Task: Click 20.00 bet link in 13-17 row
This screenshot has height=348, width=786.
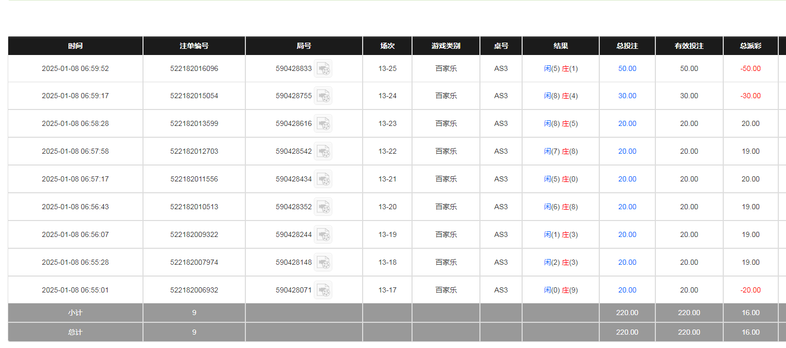Action: tap(627, 290)
